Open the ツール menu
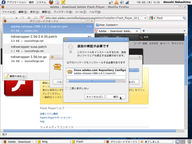Viewport: 192px width, 144px height. point(81,12)
